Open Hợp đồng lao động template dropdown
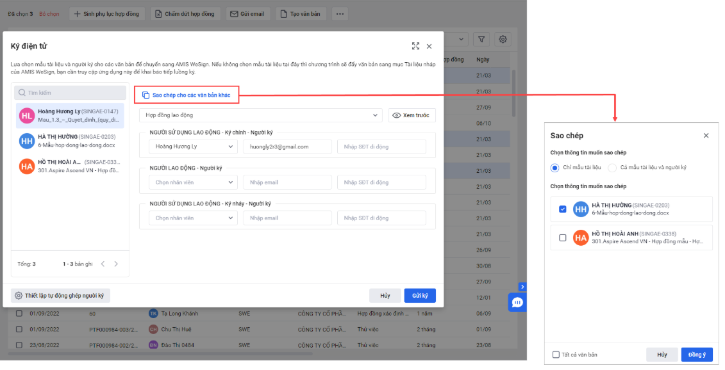 (x=261, y=115)
